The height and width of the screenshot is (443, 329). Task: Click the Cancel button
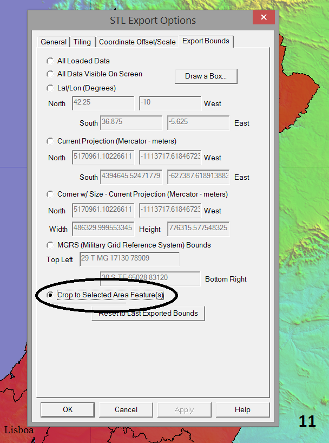click(x=126, y=409)
